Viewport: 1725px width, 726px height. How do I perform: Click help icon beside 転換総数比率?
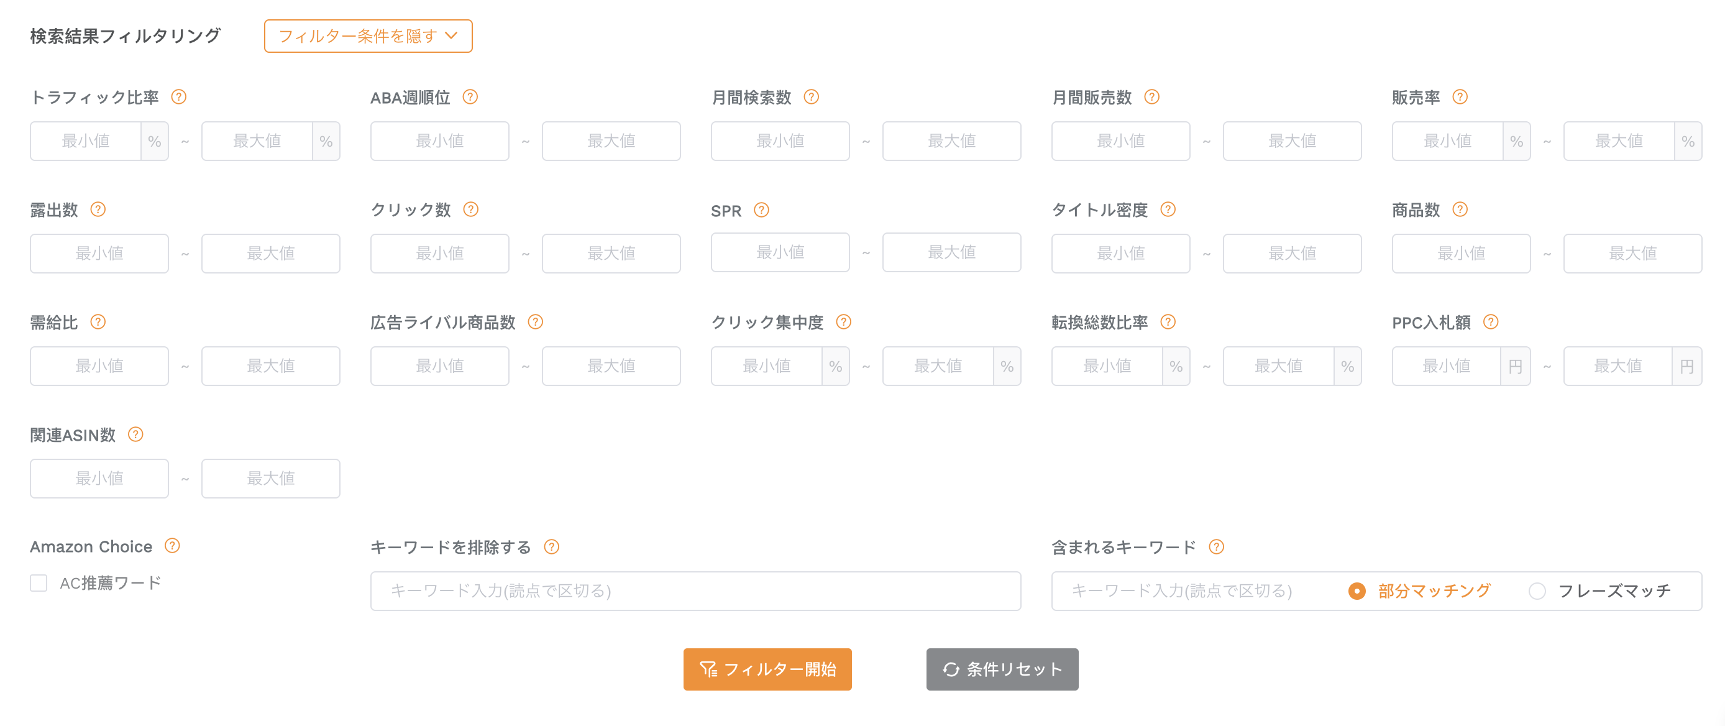[1168, 322]
